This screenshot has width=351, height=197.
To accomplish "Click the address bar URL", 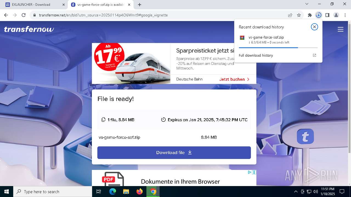I will coord(103,15).
